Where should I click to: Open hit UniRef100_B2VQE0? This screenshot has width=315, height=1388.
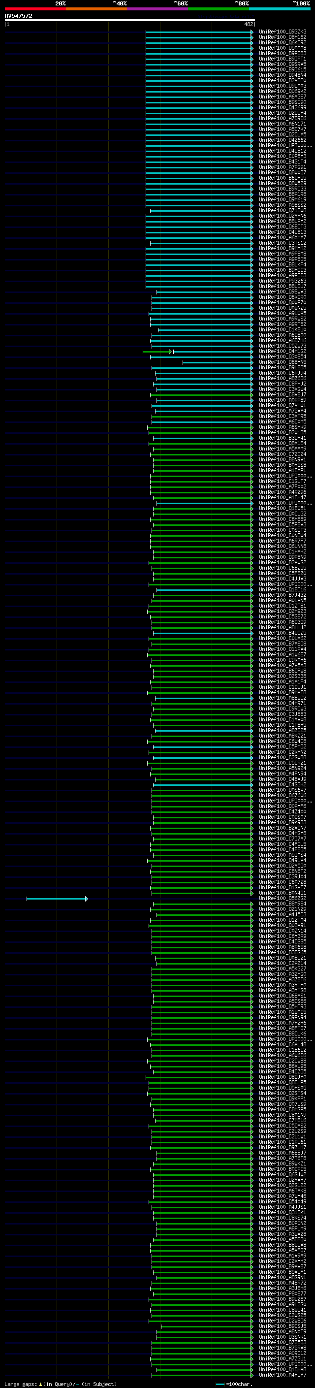[x=283, y=80]
